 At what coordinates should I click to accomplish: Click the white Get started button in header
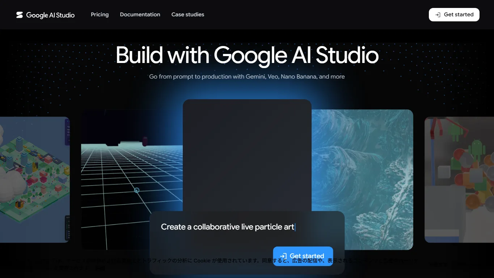(x=454, y=14)
